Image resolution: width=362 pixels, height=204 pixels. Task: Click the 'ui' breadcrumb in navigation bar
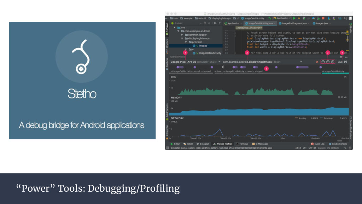(236, 18)
